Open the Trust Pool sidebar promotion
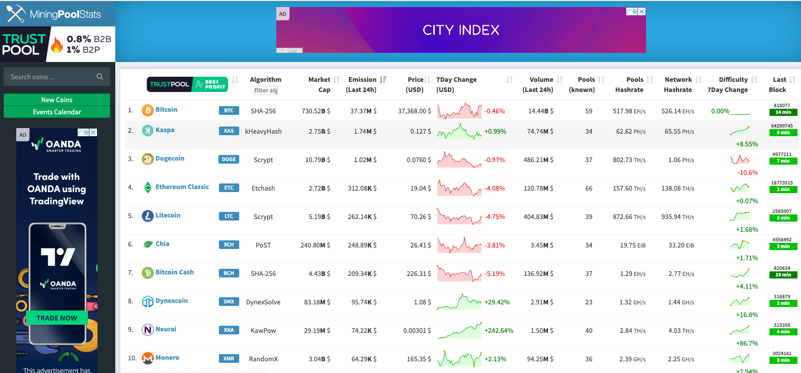 [x=57, y=44]
